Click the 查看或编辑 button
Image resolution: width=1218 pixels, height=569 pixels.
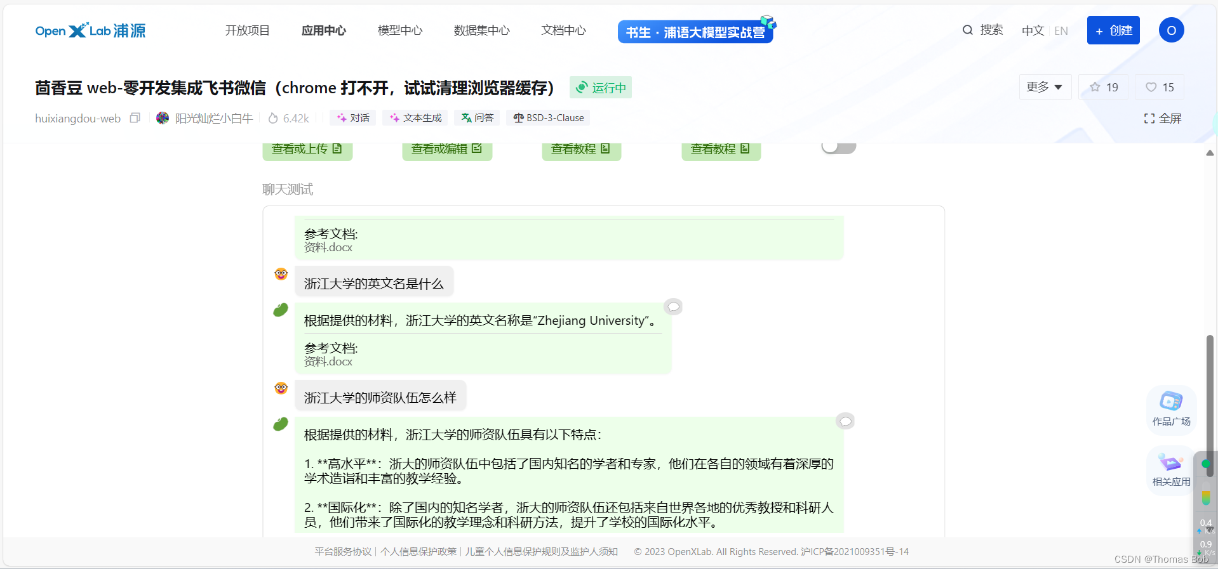pyautogui.click(x=447, y=150)
